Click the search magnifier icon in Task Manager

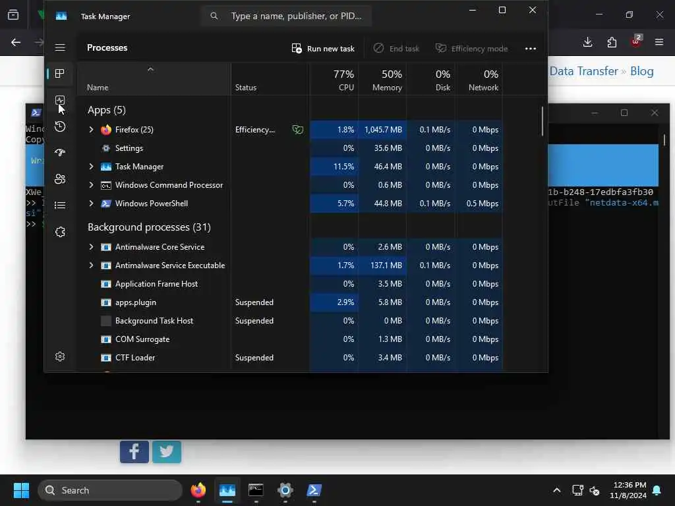pyautogui.click(x=214, y=16)
